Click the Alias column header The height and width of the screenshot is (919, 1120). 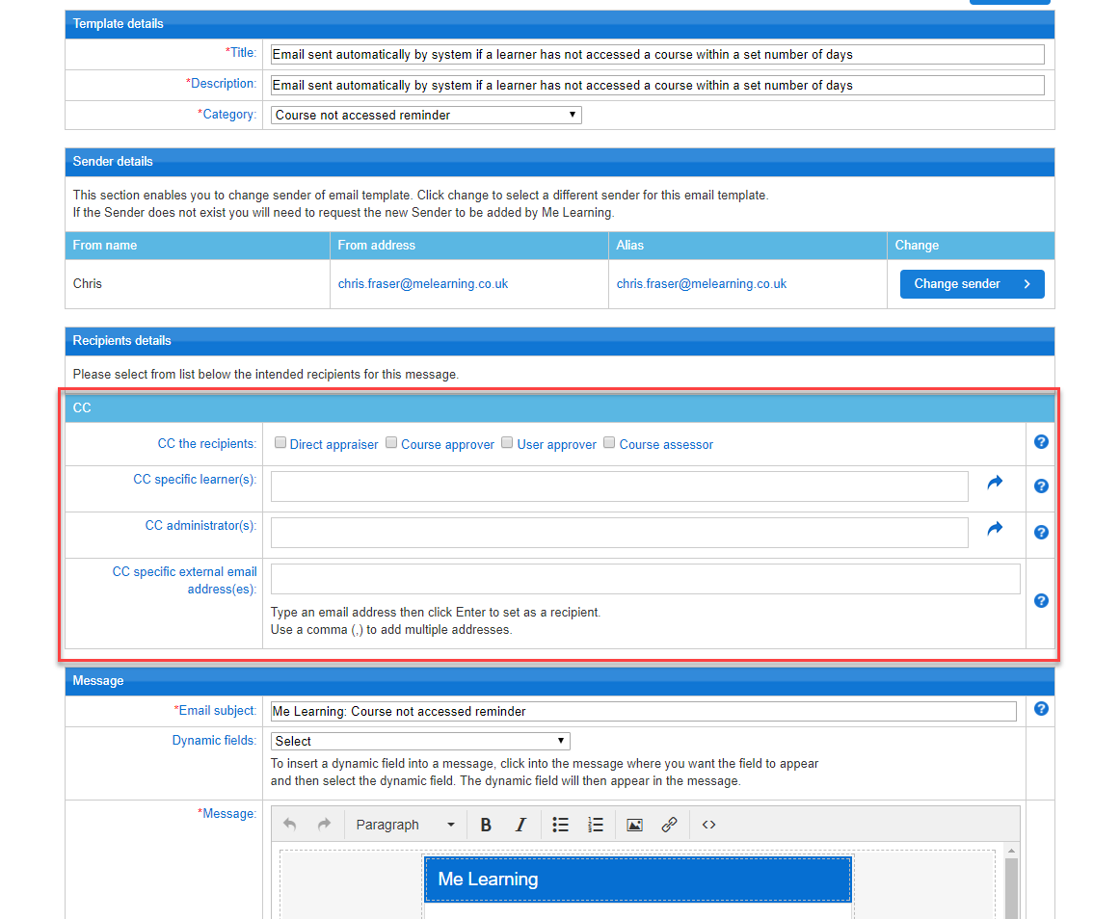point(748,245)
